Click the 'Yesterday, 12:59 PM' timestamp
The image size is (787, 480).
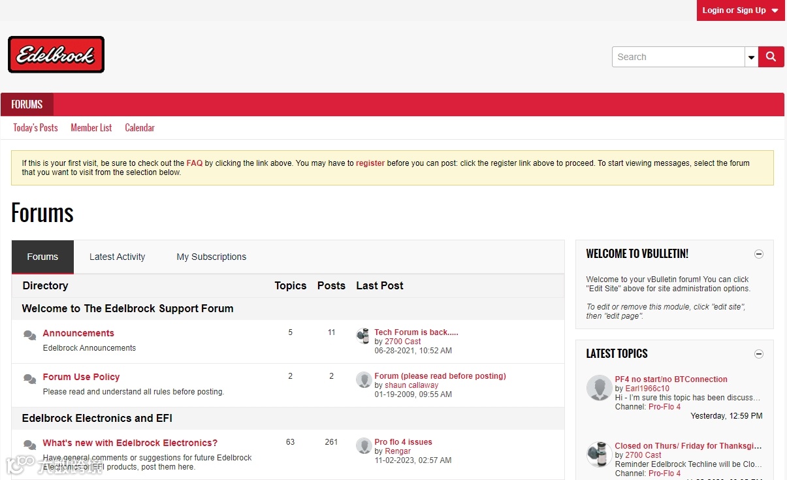point(726,416)
